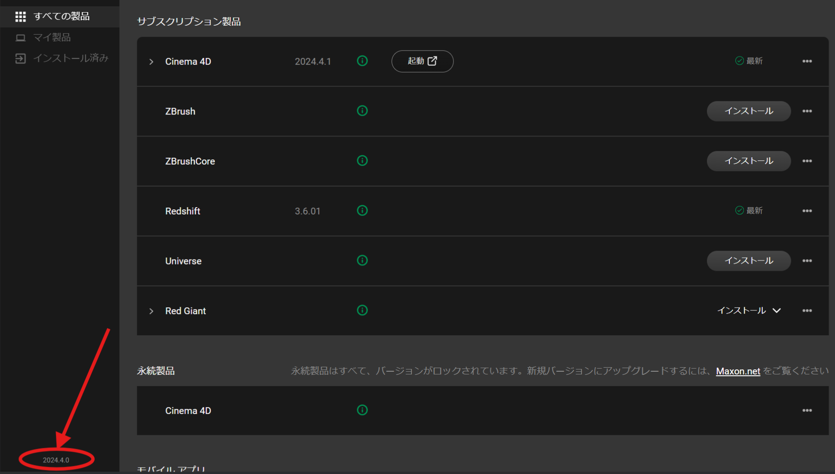Expand the Red Giant row
The width and height of the screenshot is (835, 474).
[x=152, y=311]
